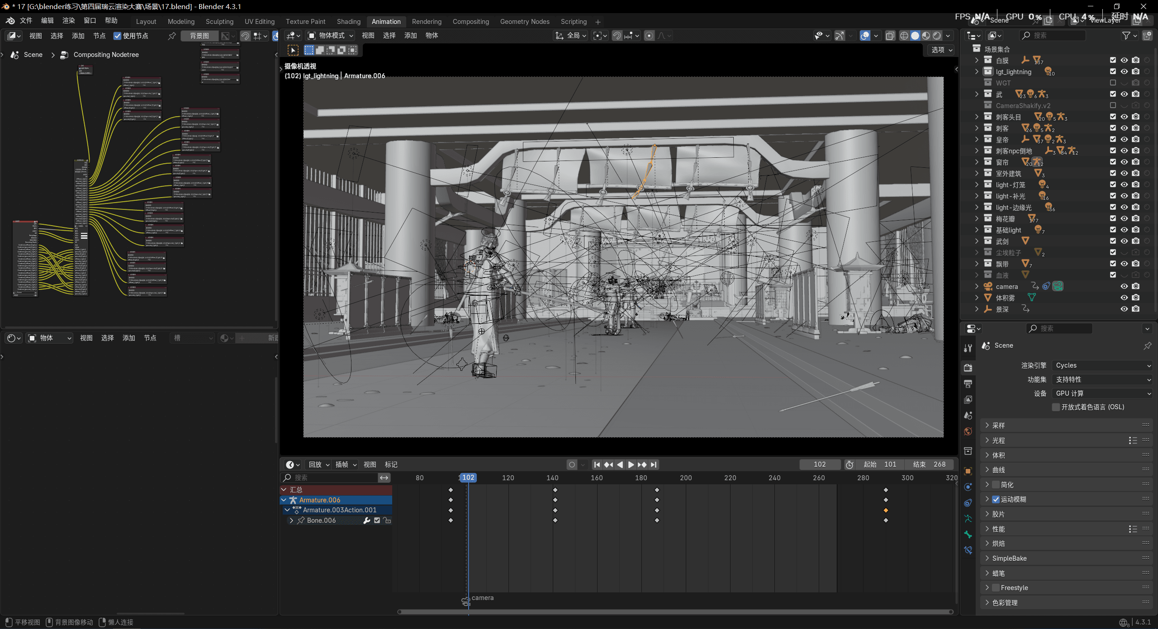Open the 渲染 menu in top bar

pos(68,21)
